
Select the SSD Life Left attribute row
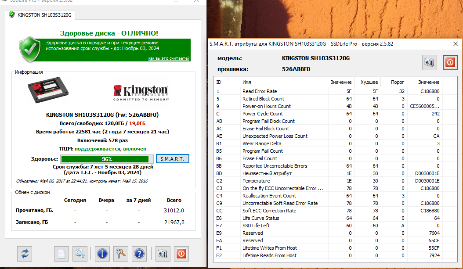(256, 226)
